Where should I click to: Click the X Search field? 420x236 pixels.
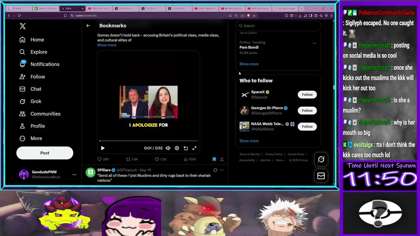click(x=278, y=26)
